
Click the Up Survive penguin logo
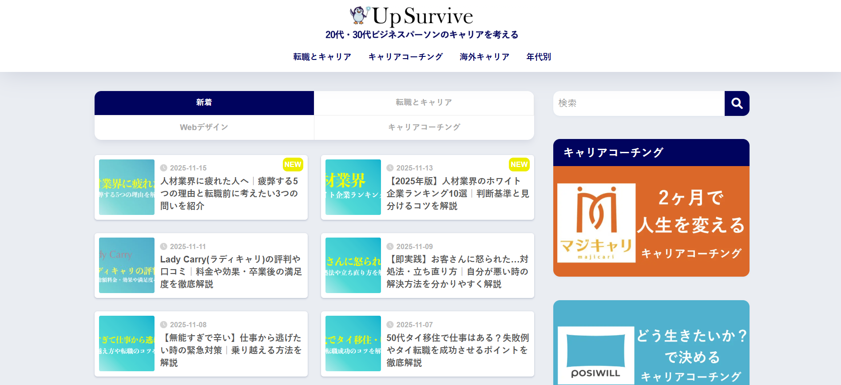pos(411,16)
